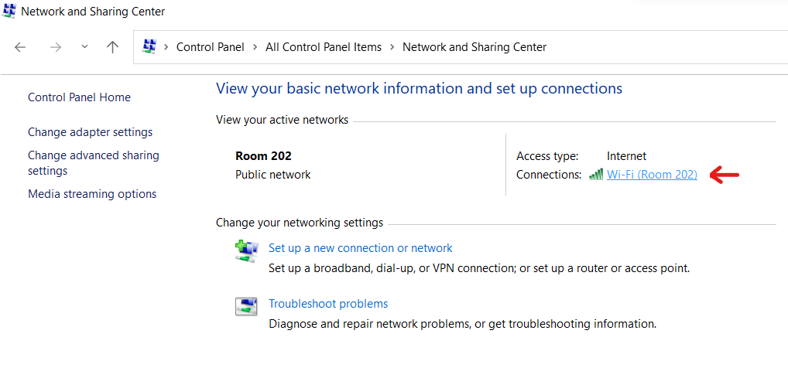788x378 pixels.
Task: Click the Network and Sharing Center title icon
Action: click(9, 12)
